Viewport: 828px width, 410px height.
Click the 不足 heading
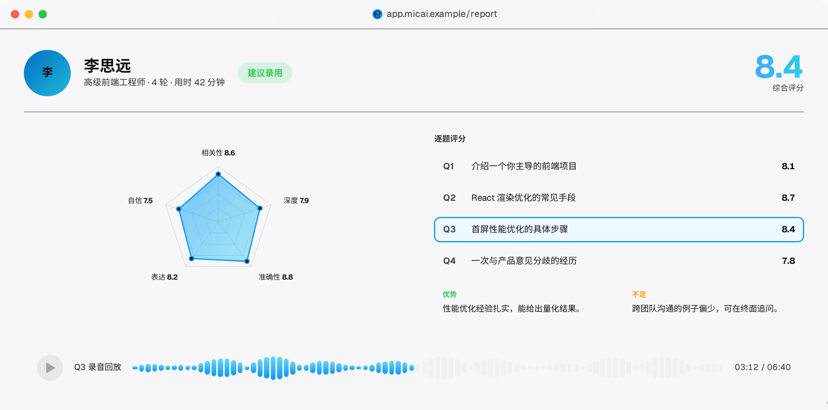click(x=639, y=294)
